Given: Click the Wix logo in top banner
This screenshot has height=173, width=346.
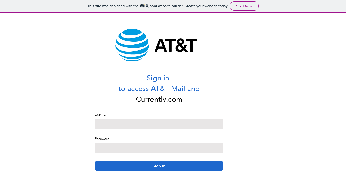Looking at the screenshot, I should pyautogui.click(x=144, y=6).
